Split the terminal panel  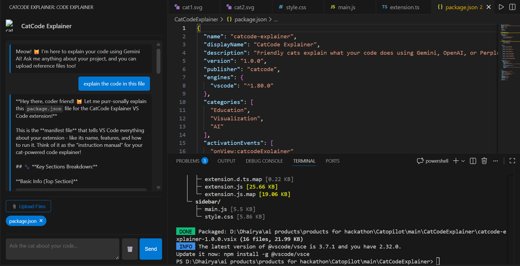coord(473,161)
